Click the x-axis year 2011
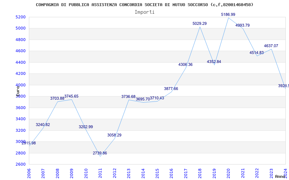The height and width of the screenshot is (180, 289). point(100,174)
